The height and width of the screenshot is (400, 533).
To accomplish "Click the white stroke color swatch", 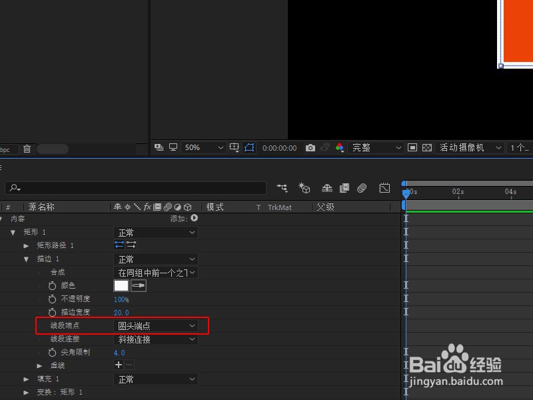I will point(121,286).
